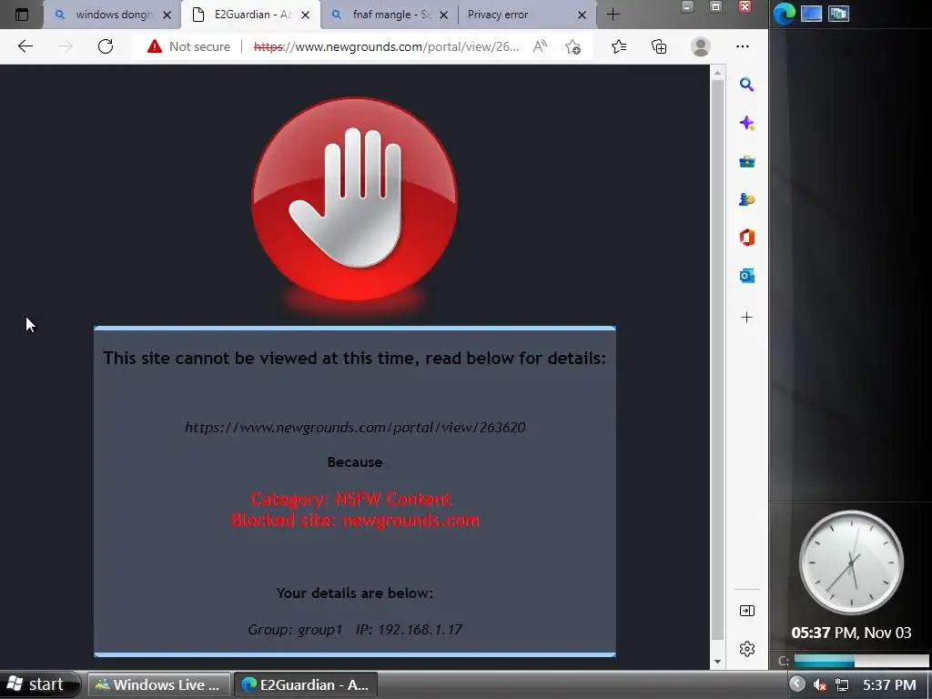Open the browser profile avatar
Viewport: 932px width, 699px height.
701,46
